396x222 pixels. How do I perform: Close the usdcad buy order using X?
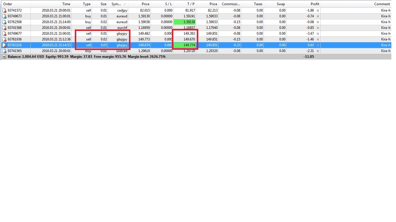click(x=318, y=51)
